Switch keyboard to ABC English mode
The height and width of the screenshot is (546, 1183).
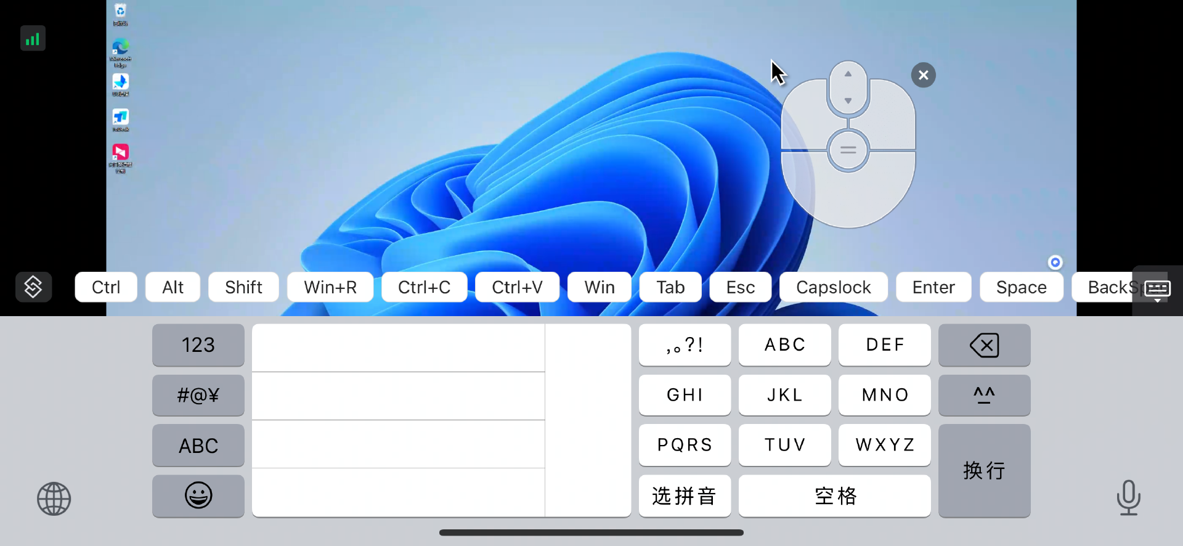point(198,446)
